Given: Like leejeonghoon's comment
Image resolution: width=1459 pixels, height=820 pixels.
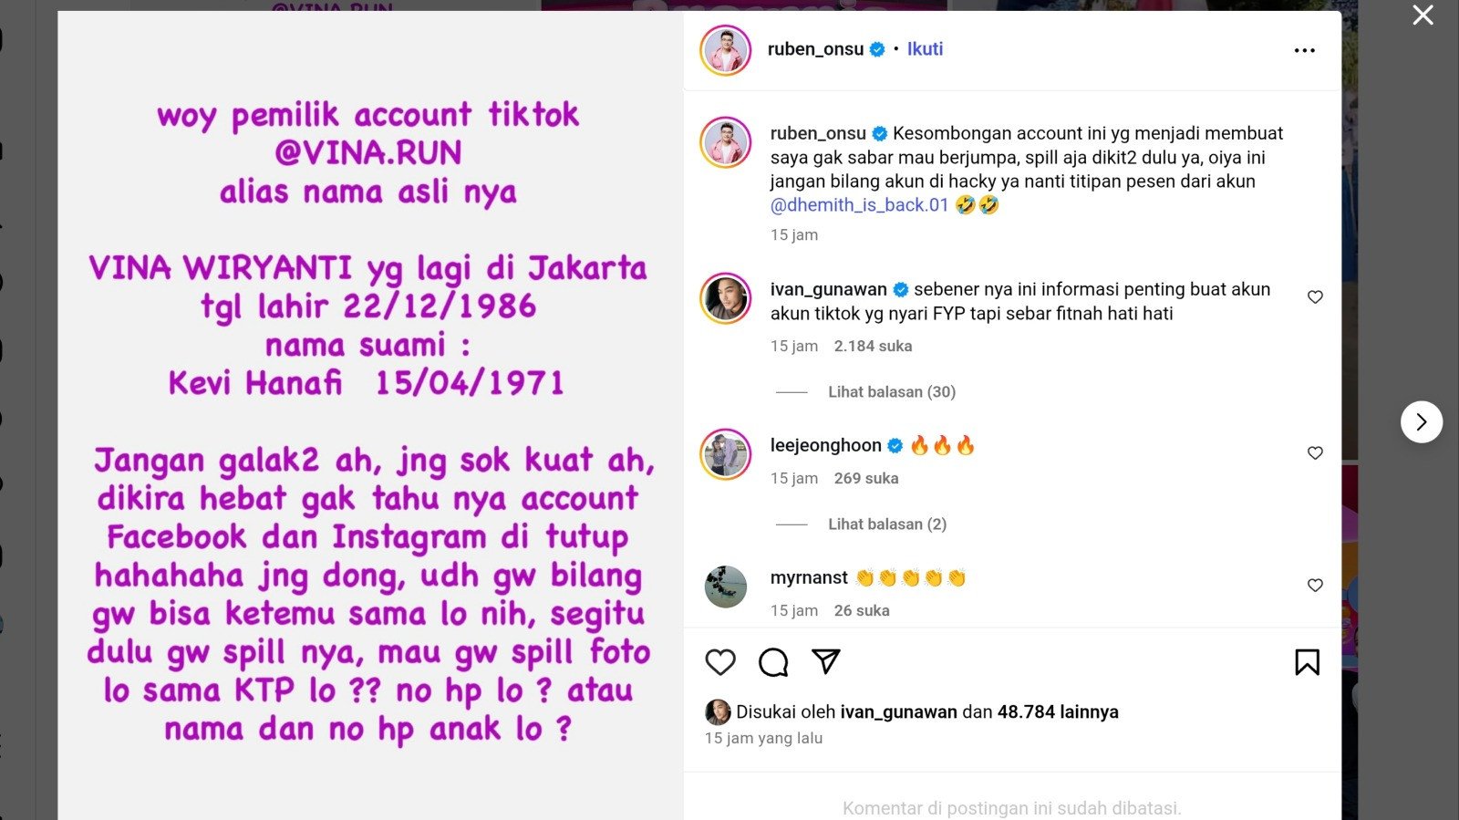Looking at the screenshot, I should pos(1315,452).
